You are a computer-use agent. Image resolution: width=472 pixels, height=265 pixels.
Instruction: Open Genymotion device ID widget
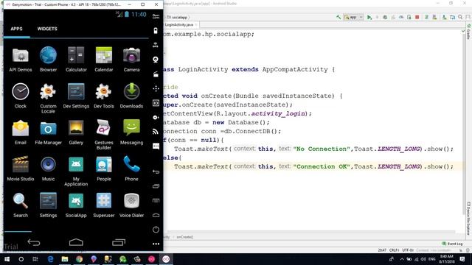156,103
